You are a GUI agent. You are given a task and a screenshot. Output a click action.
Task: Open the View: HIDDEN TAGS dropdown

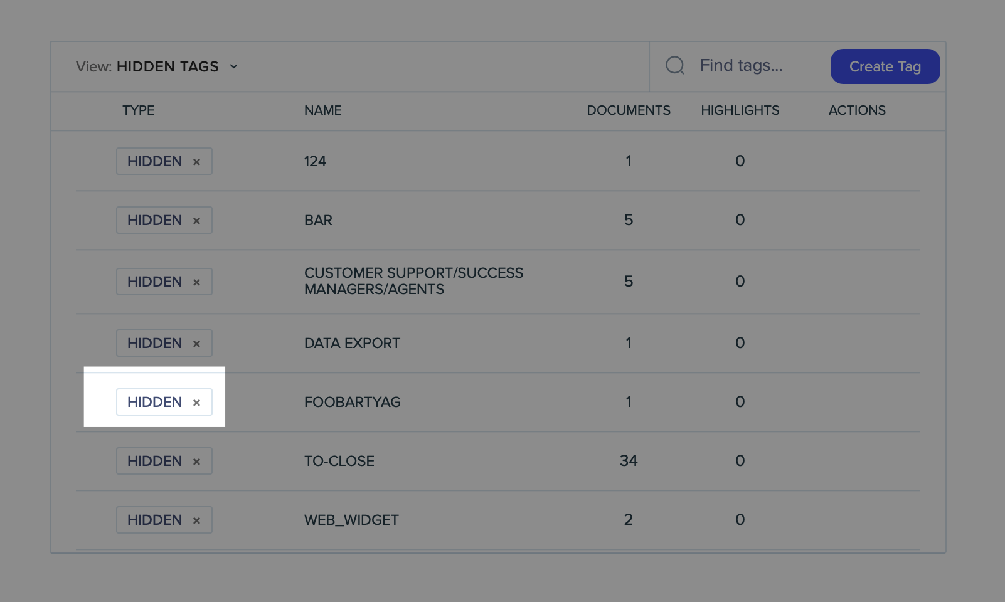click(157, 66)
